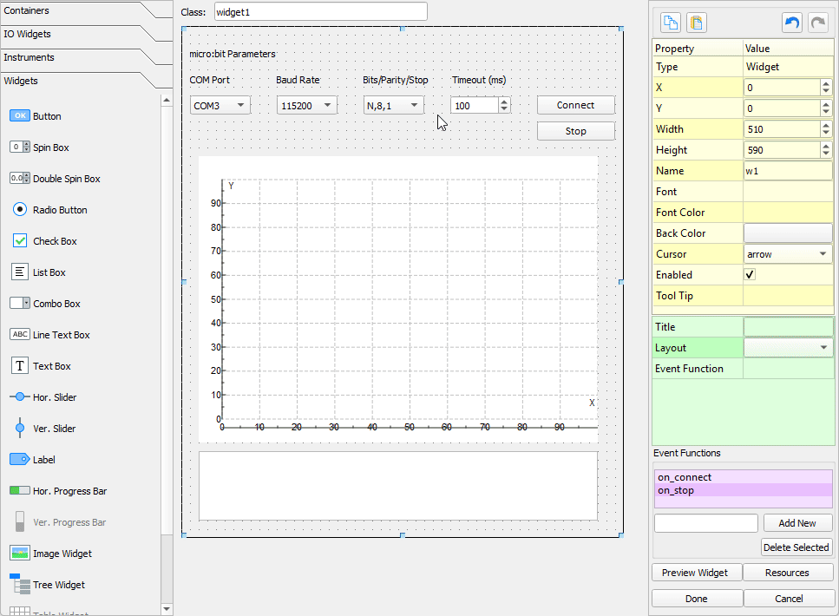Open the COM3 port dropdown
The width and height of the screenshot is (839, 616).
click(220, 106)
